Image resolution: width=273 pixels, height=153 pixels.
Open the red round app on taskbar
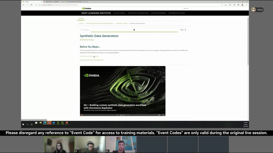click(67, 123)
